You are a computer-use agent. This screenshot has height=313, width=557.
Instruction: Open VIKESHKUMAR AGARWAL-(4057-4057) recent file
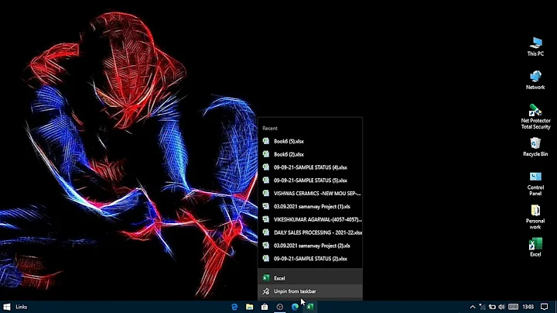tap(309, 219)
